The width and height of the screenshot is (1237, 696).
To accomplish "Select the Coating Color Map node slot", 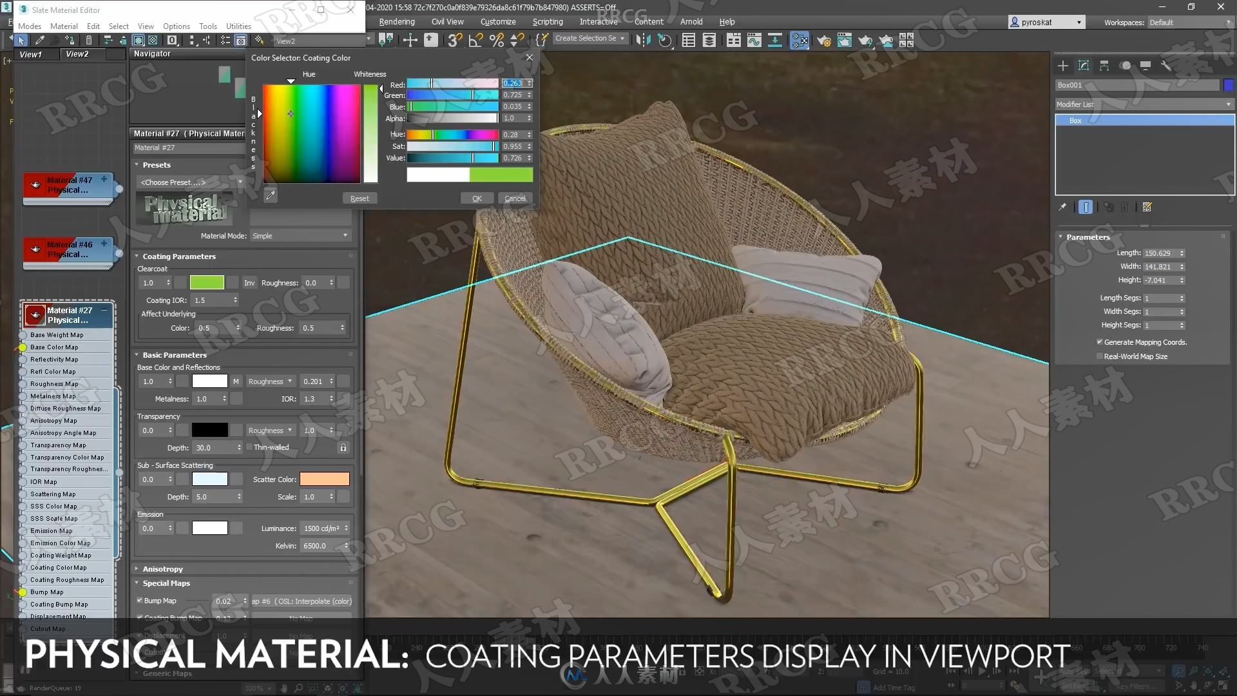I will pos(59,568).
